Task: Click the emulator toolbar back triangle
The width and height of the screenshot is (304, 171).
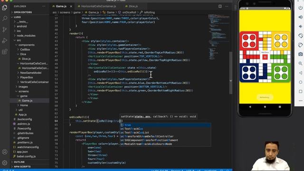Action: 301,73
